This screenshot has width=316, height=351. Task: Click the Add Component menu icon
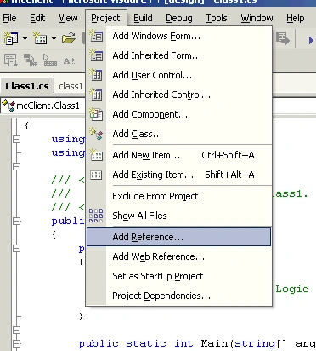(96, 114)
